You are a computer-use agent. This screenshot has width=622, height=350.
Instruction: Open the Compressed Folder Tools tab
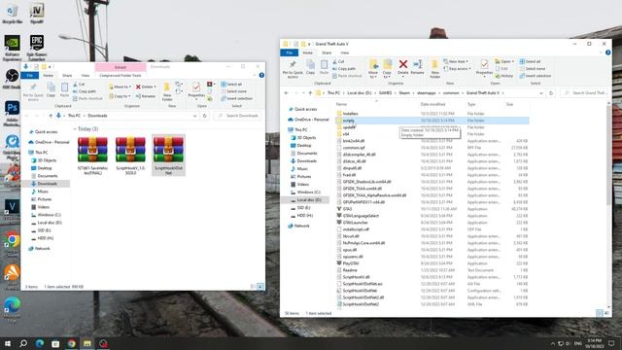tap(121, 76)
